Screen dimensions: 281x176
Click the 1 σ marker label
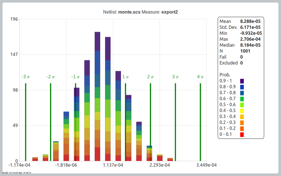[x=125, y=77]
